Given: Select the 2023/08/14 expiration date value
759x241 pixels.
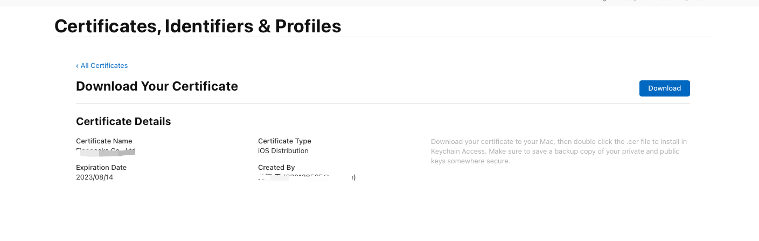Looking at the screenshot, I should point(95,177).
